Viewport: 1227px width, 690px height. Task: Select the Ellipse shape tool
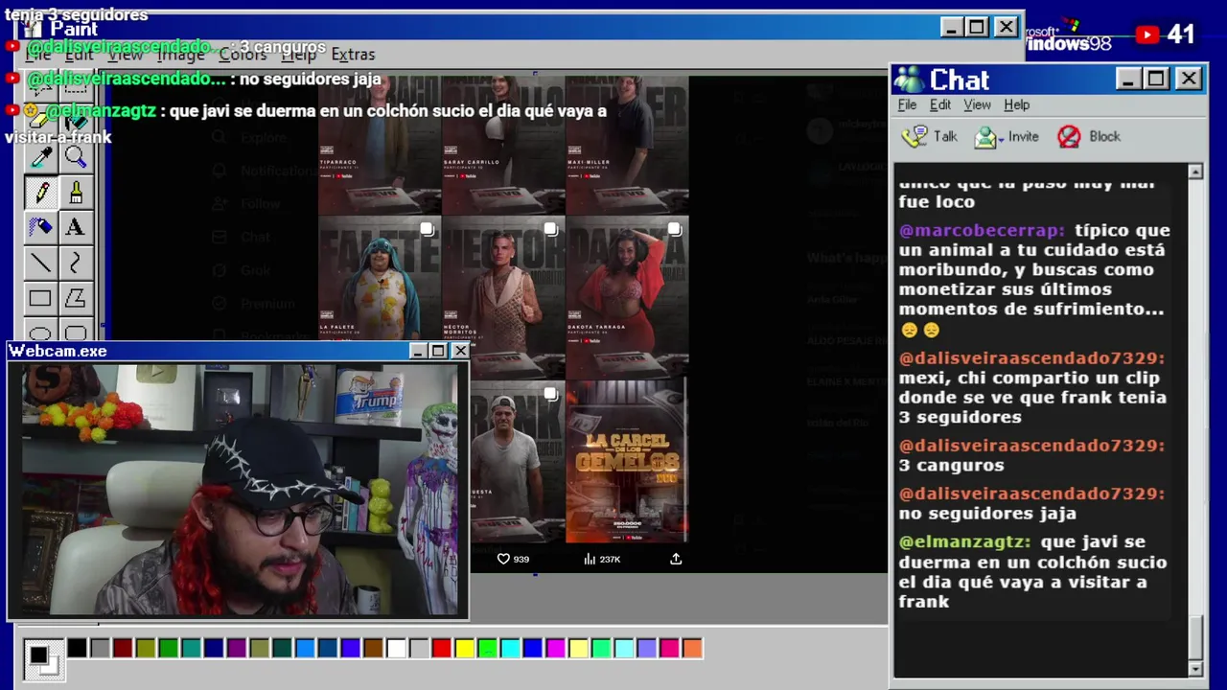point(40,332)
